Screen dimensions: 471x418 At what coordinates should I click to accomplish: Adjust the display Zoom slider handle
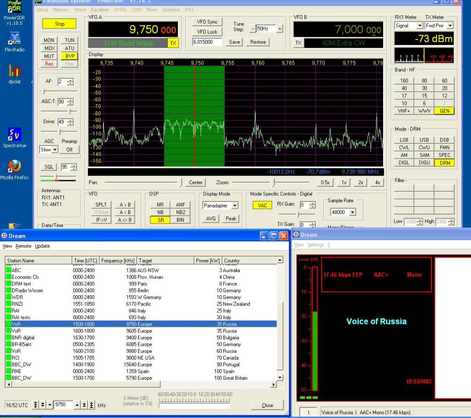272,182
